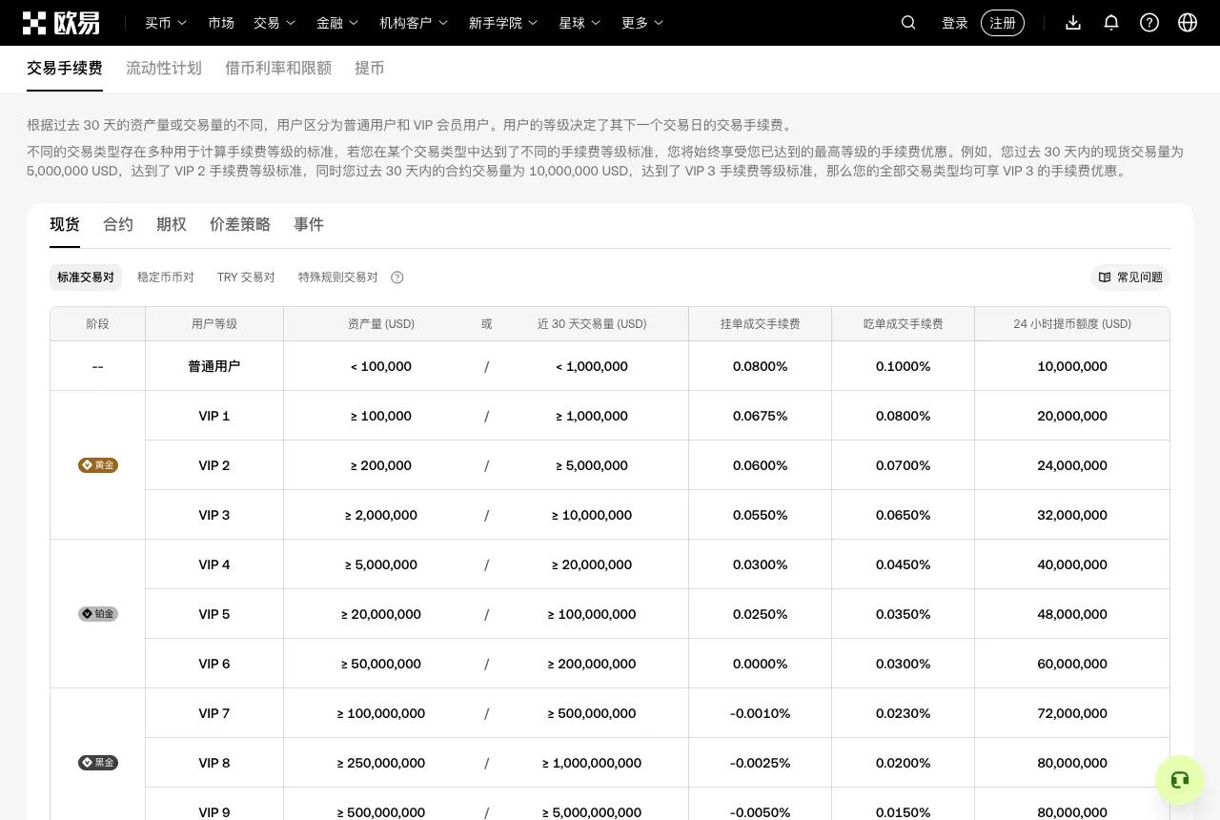
Task: Click the 近 30 天交易量 (USD) header
Action: pyautogui.click(x=592, y=324)
